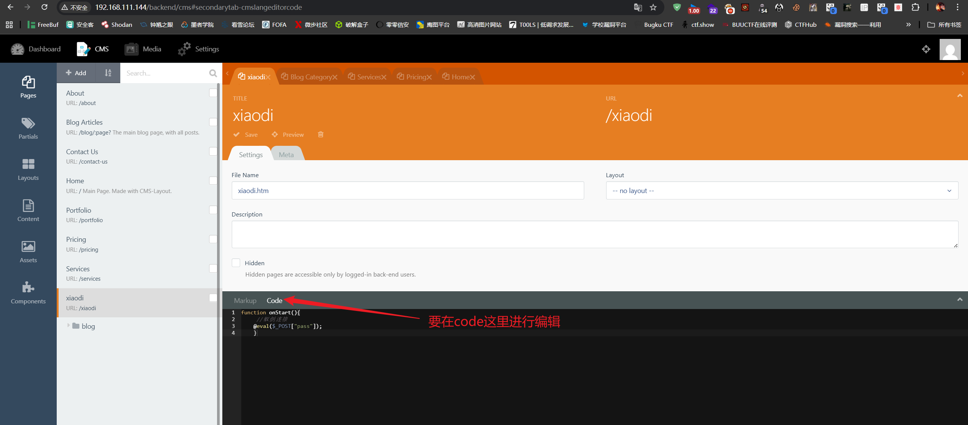Open the Components sidebar section
The width and height of the screenshot is (968, 425).
[28, 293]
